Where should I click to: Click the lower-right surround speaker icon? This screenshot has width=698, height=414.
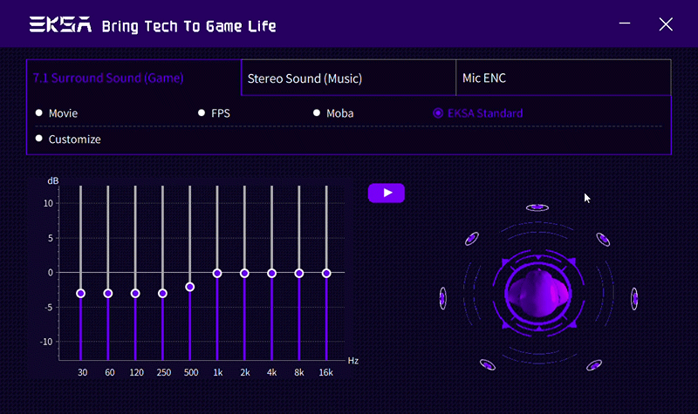(x=593, y=365)
